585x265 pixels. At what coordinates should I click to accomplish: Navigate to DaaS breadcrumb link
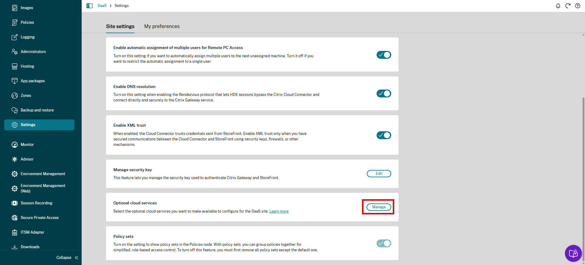[x=102, y=6]
